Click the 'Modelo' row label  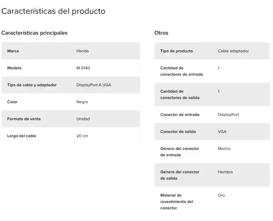[14, 68]
